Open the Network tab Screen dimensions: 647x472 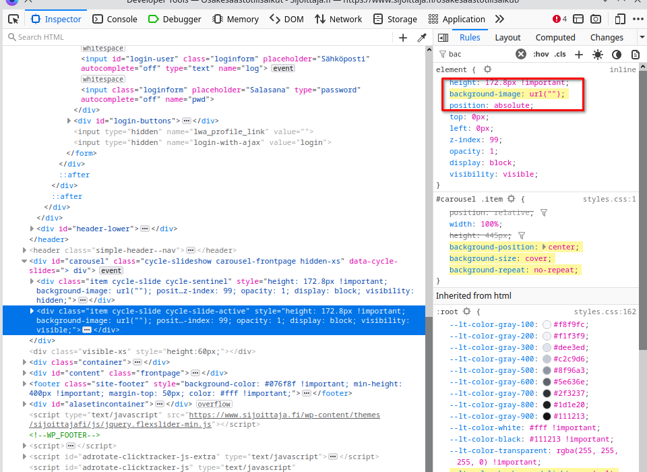tap(338, 19)
